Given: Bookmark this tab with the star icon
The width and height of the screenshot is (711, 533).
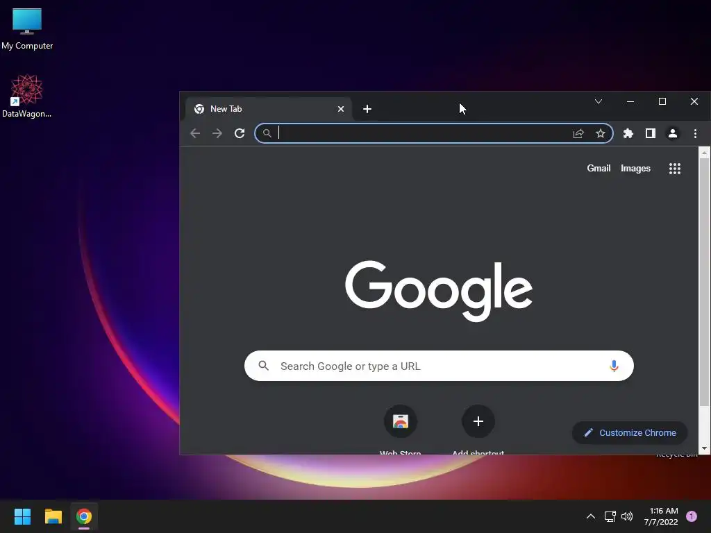Looking at the screenshot, I should tap(601, 133).
